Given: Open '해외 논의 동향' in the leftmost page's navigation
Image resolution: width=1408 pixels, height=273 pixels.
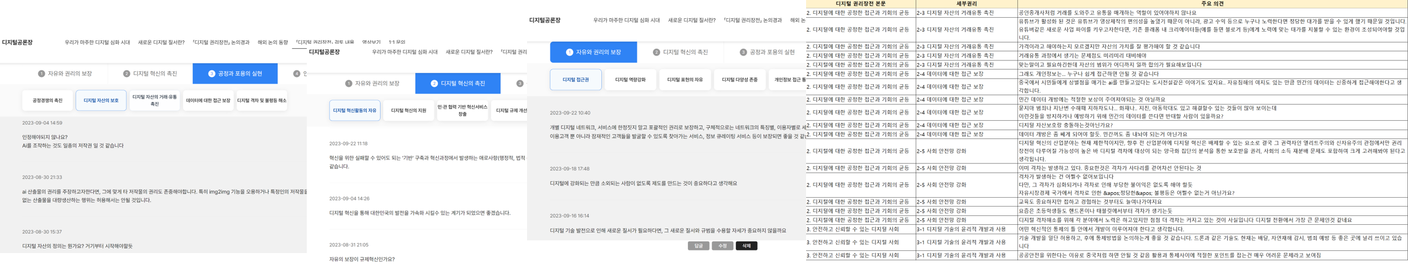Looking at the screenshot, I should 272,42.
